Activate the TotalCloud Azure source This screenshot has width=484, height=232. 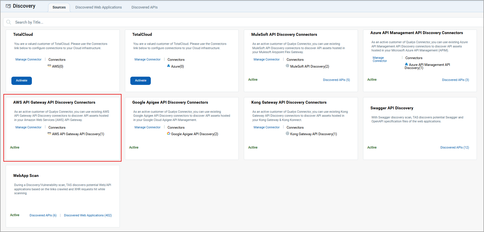141,81
